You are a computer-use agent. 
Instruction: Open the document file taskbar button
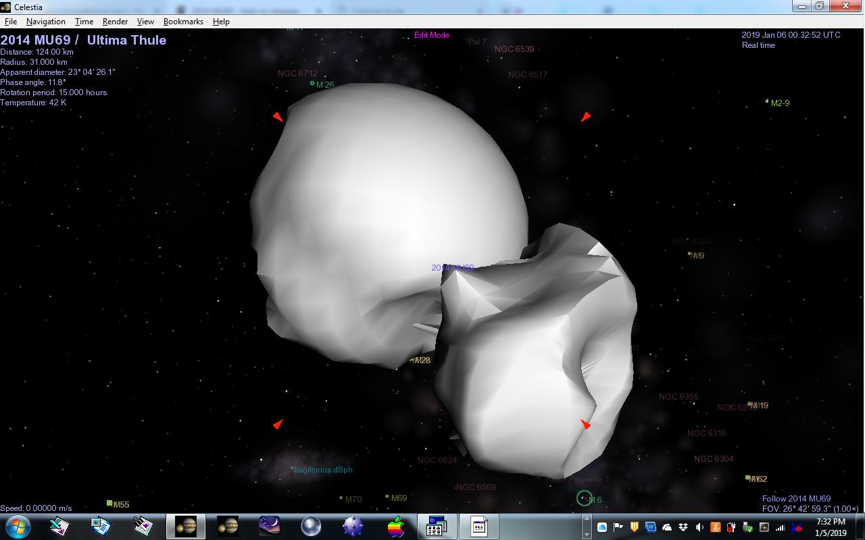click(479, 526)
